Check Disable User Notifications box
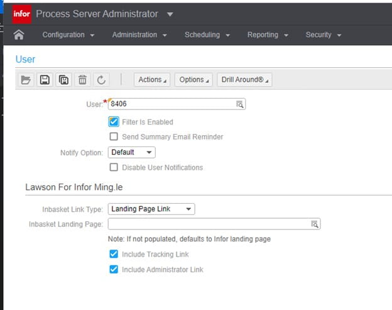The image size is (392, 310). (114, 167)
